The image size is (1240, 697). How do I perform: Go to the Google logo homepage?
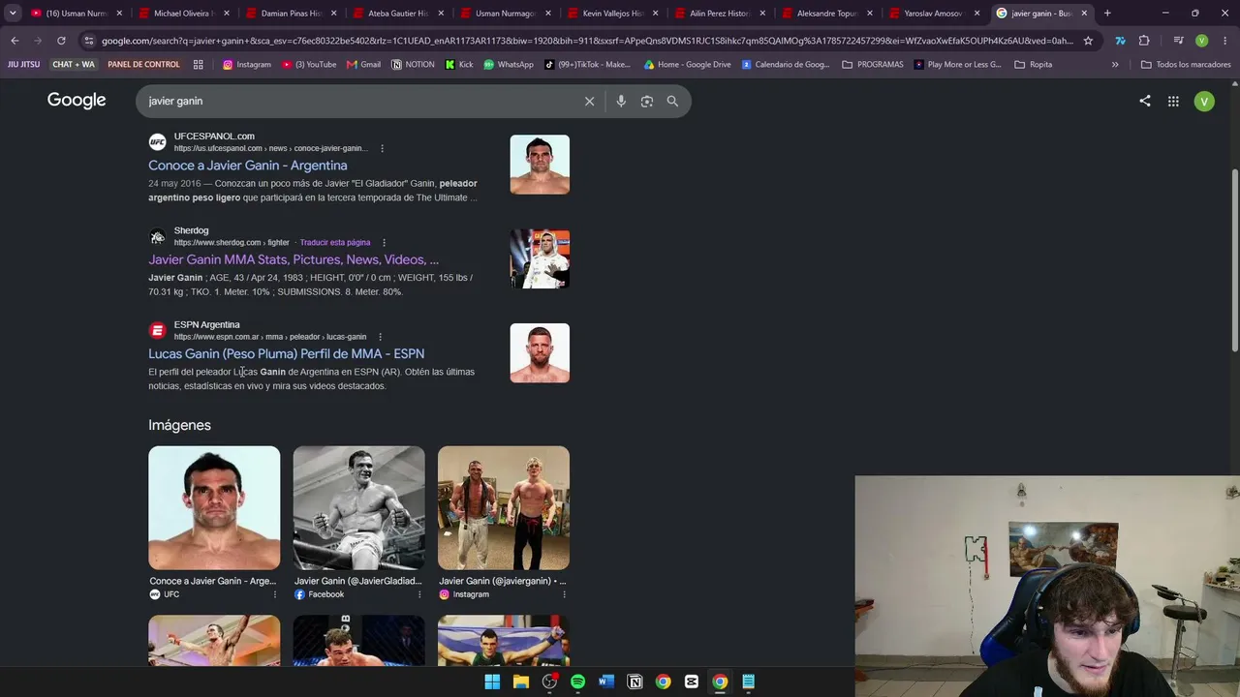tap(77, 101)
